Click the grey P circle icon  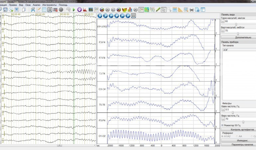pos(136,10)
